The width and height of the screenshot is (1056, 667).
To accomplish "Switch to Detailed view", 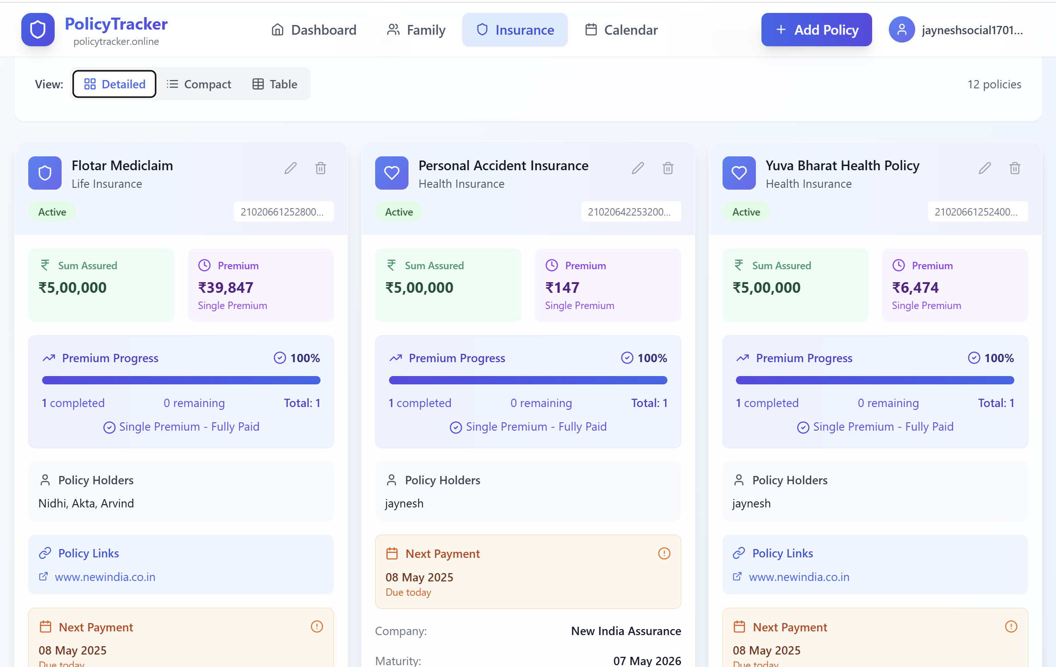I will coord(114,84).
